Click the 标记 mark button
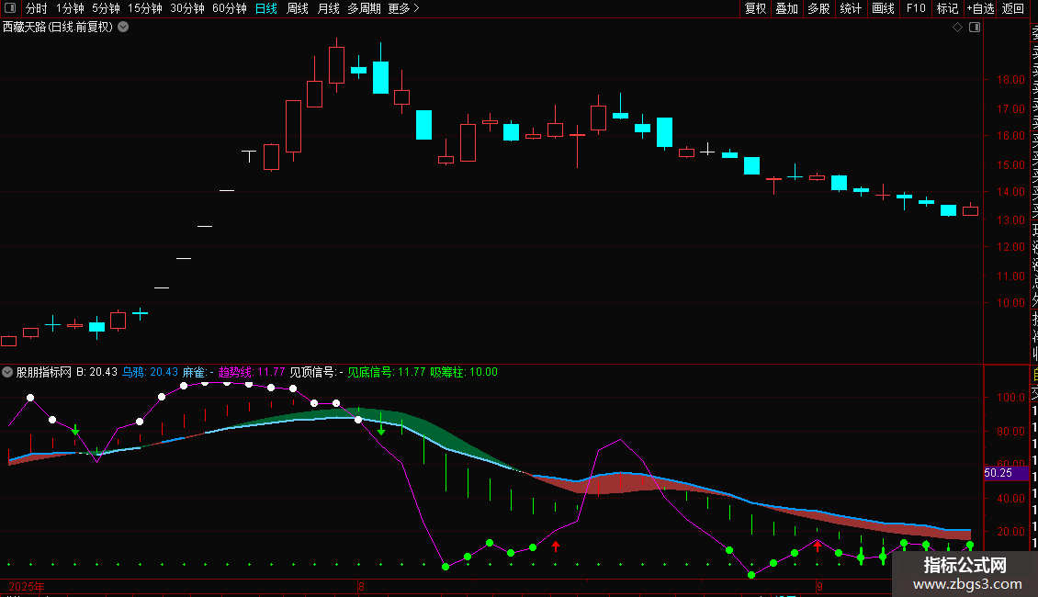This screenshot has width=1038, height=597. click(947, 8)
